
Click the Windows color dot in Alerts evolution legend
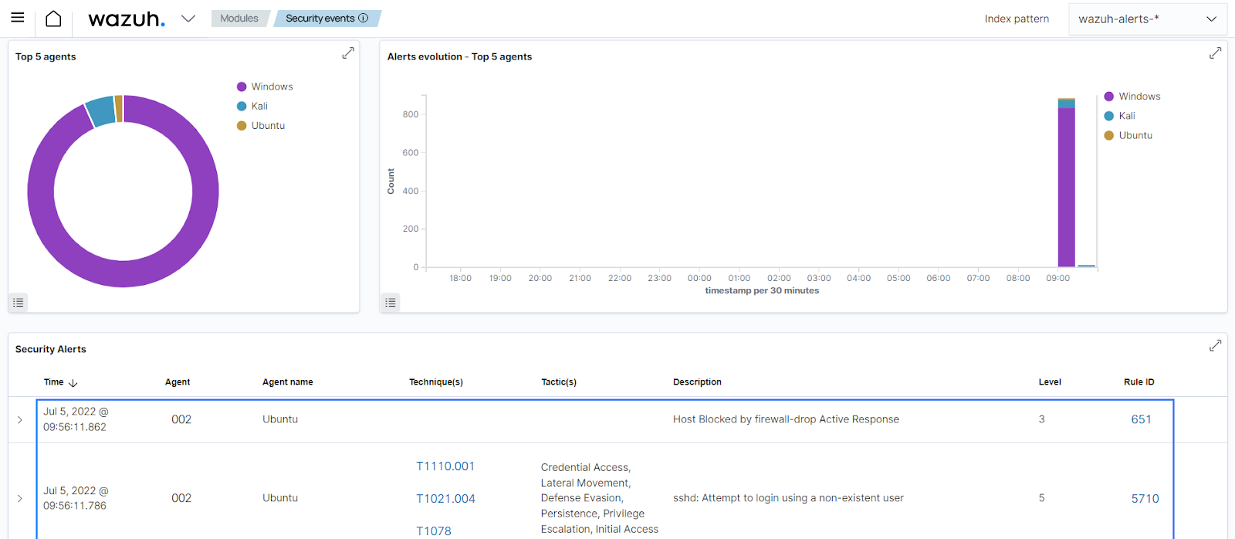coord(1109,97)
